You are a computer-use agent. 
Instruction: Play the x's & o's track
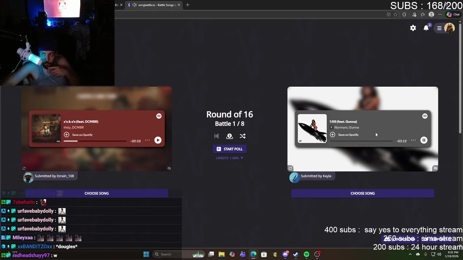(158, 140)
